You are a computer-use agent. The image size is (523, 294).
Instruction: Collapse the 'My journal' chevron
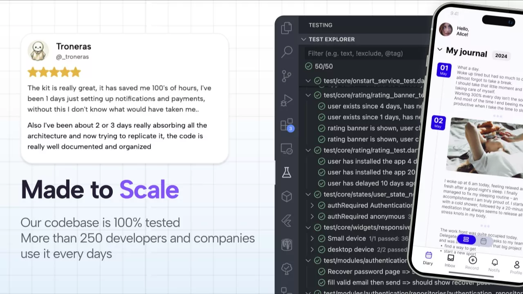click(x=440, y=49)
